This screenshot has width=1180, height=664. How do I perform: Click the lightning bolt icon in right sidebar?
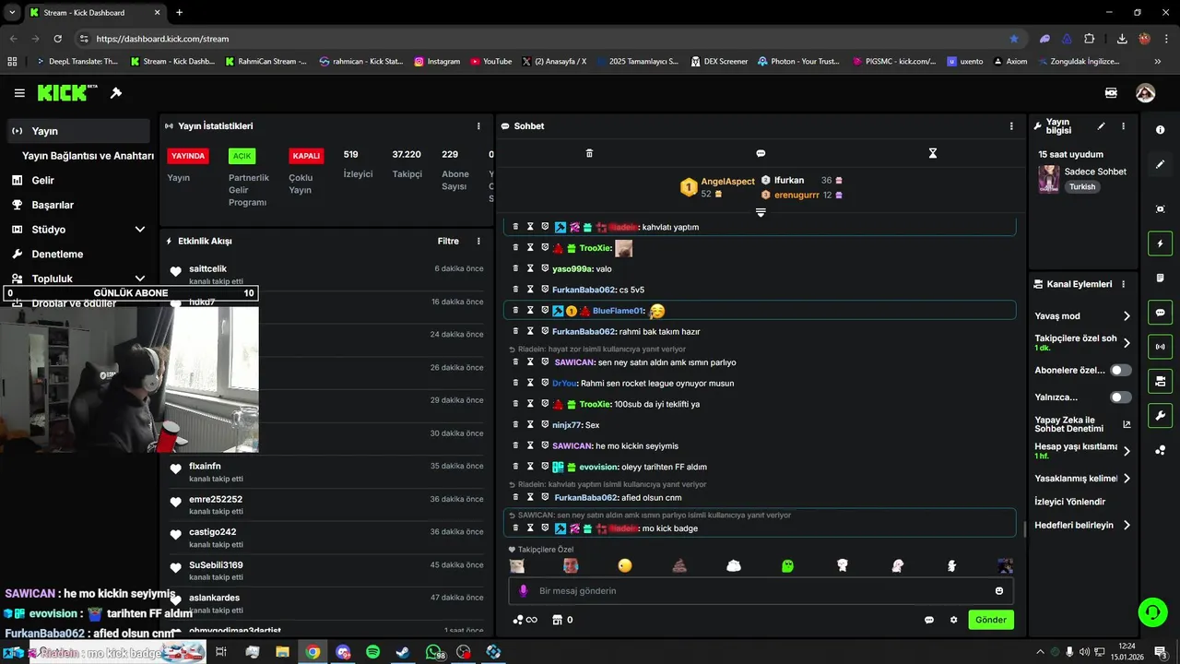(1160, 243)
